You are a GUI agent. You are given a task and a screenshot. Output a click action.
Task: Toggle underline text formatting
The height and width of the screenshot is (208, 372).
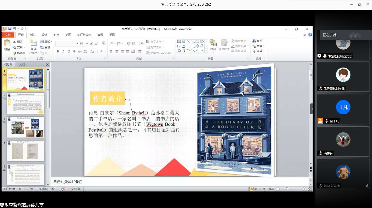pos(68,51)
